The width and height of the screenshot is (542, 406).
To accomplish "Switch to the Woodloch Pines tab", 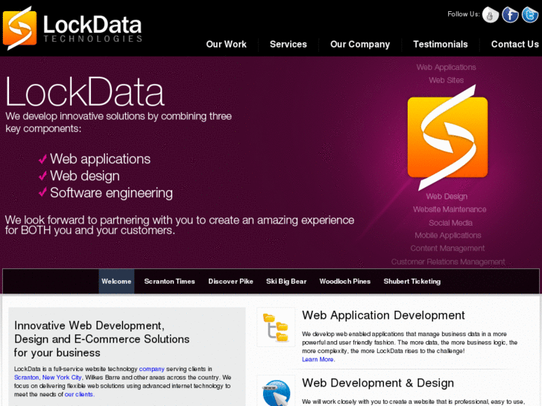I will (345, 282).
